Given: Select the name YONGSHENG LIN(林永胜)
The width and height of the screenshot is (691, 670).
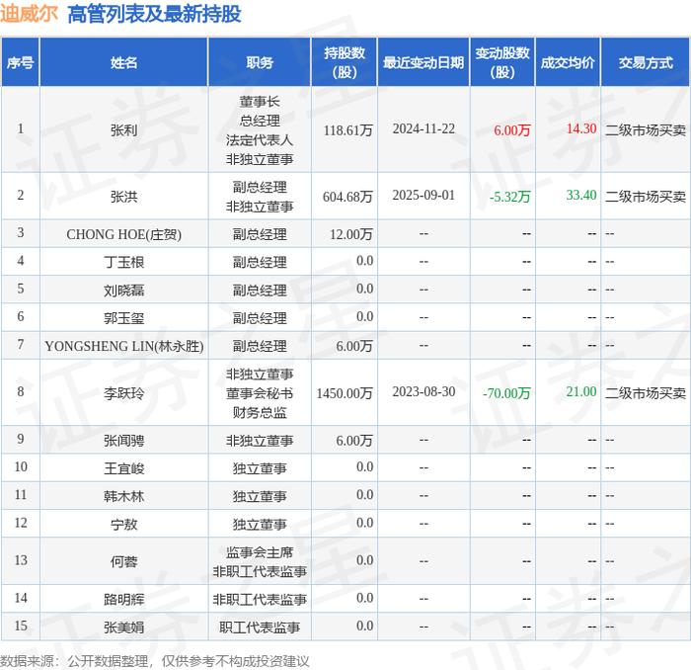Looking at the screenshot, I should 123,346.
